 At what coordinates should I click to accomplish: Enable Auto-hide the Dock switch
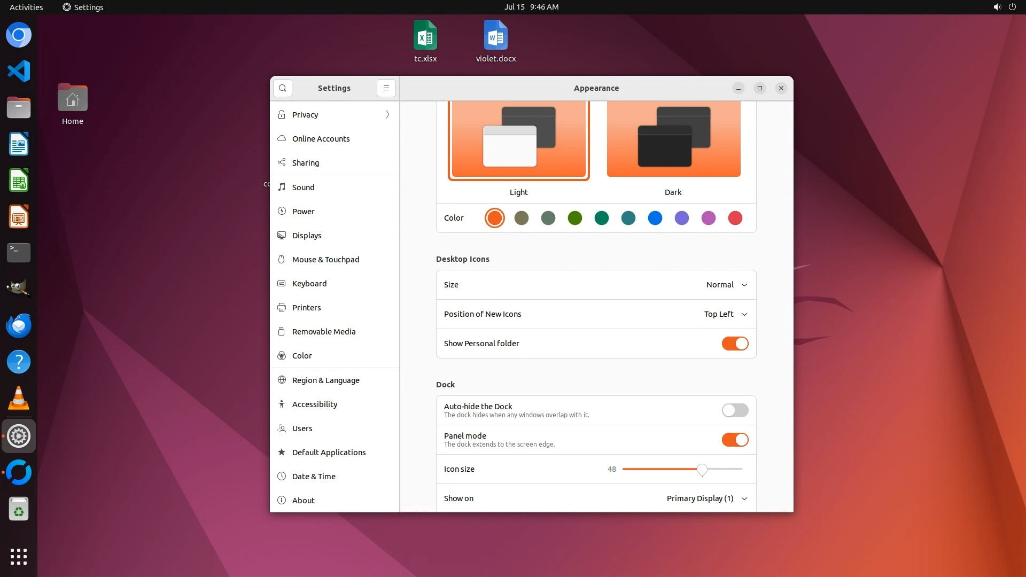click(735, 410)
